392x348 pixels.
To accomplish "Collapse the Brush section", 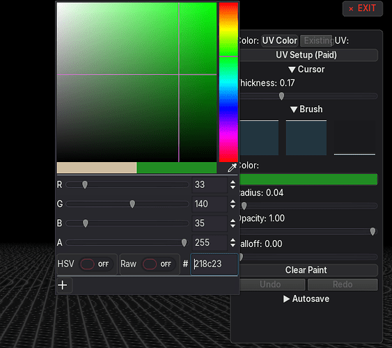I will coord(306,109).
